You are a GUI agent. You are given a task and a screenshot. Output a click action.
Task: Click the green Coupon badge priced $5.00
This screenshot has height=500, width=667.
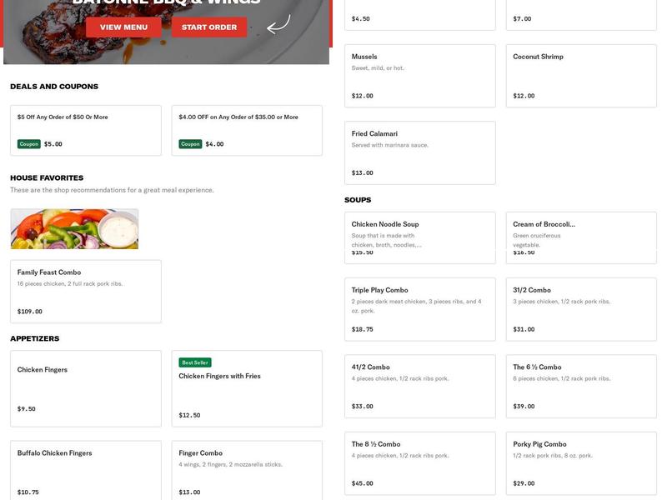pos(29,144)
